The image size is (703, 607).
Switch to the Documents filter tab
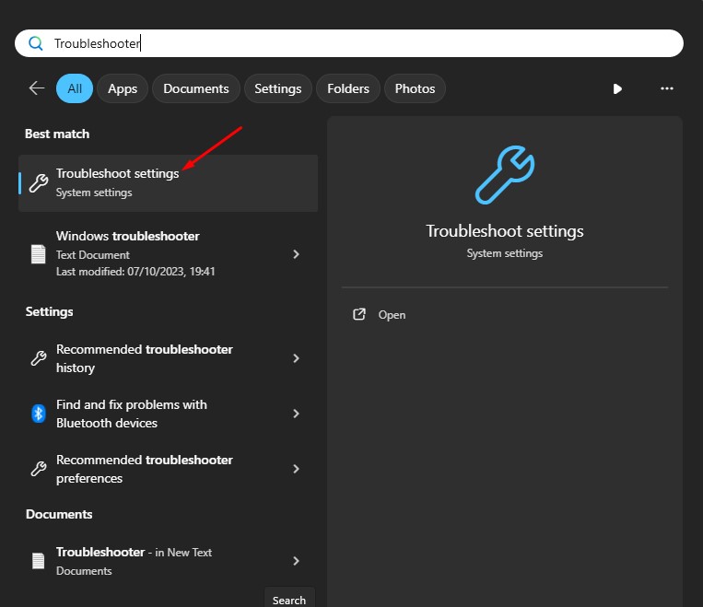(196, 88)
